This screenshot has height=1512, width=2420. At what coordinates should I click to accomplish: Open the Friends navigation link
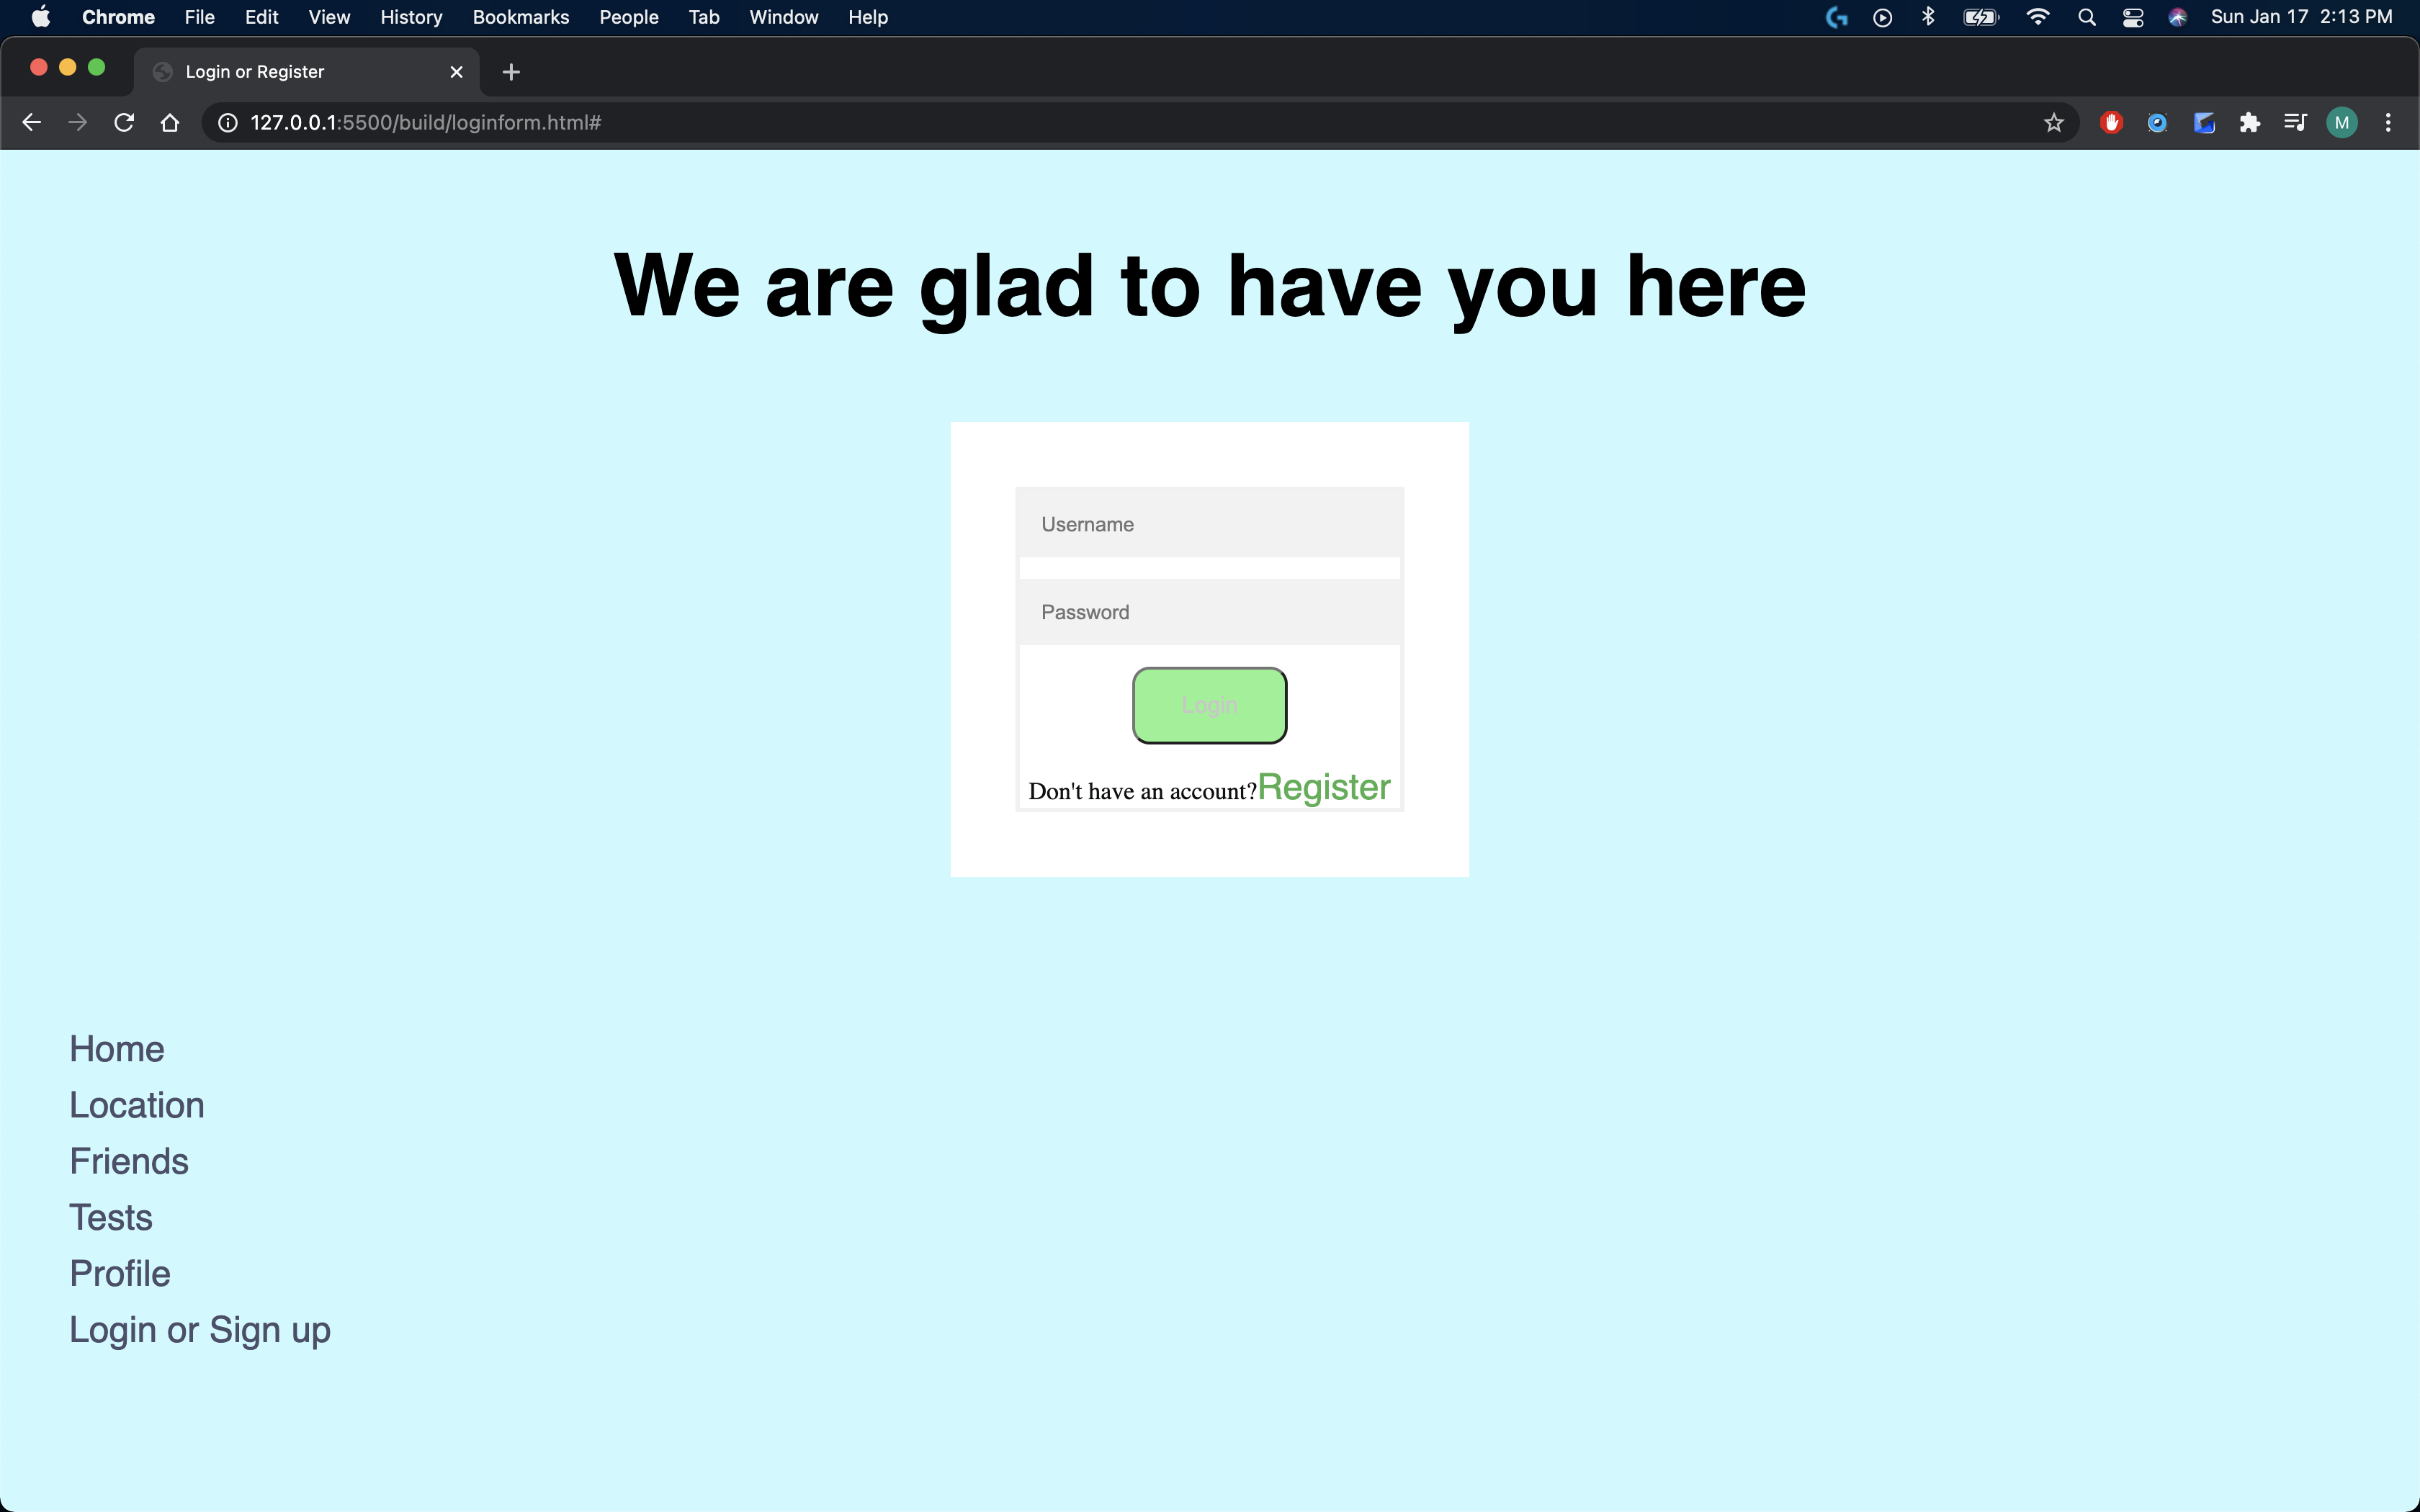click(129, 1161)
